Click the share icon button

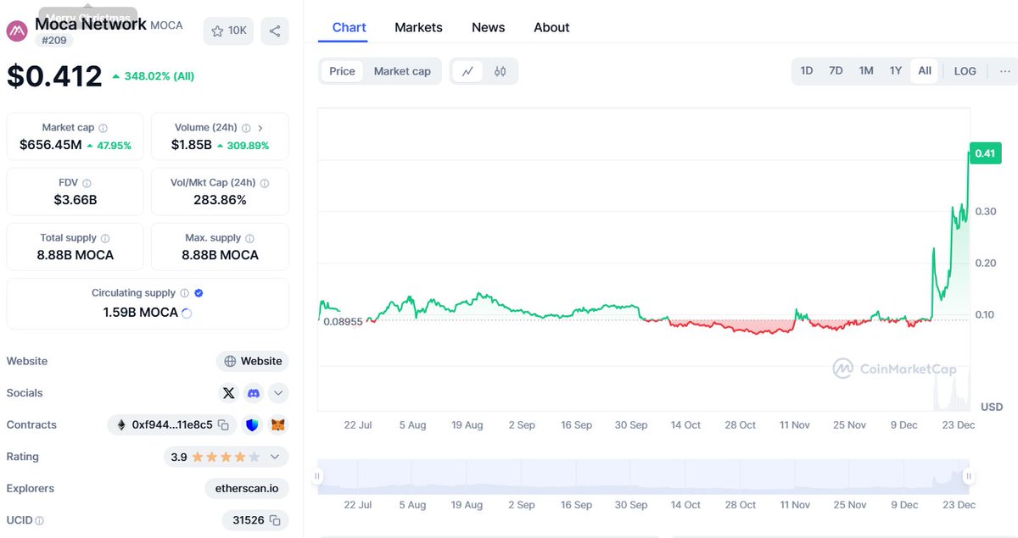tap(275, 31)
